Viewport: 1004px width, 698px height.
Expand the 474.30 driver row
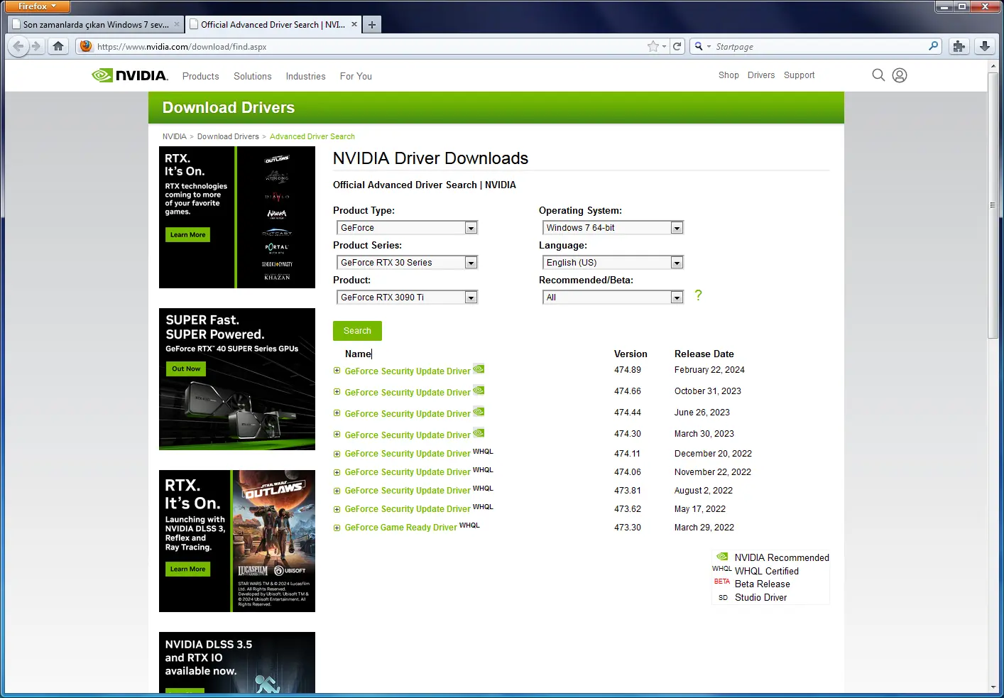[337, 435]
